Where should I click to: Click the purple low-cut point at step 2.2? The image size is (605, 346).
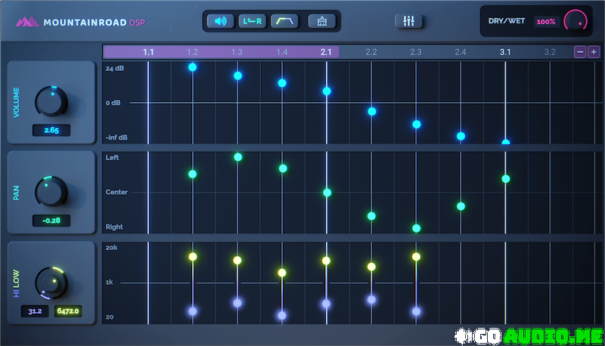[371, 299]
